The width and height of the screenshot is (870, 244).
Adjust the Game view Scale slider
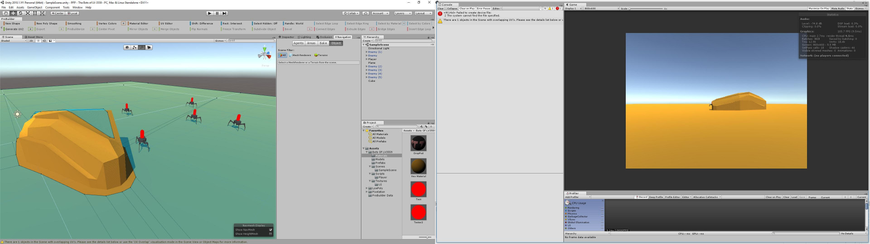coord(646,9)
